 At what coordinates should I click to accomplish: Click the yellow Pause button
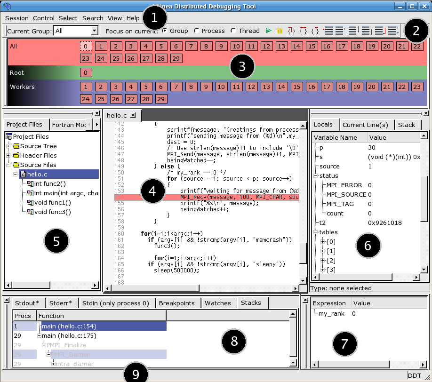[280, 31]
